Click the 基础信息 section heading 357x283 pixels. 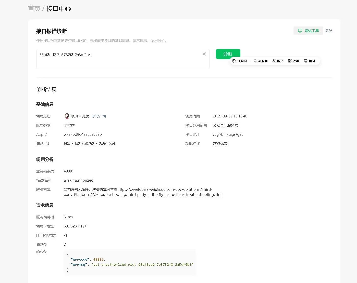45,104
